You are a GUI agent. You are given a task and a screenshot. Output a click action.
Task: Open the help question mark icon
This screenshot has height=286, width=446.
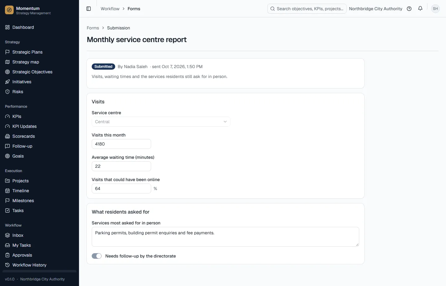[409, 9]
